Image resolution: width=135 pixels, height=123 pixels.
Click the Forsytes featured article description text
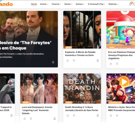point(22,56)
